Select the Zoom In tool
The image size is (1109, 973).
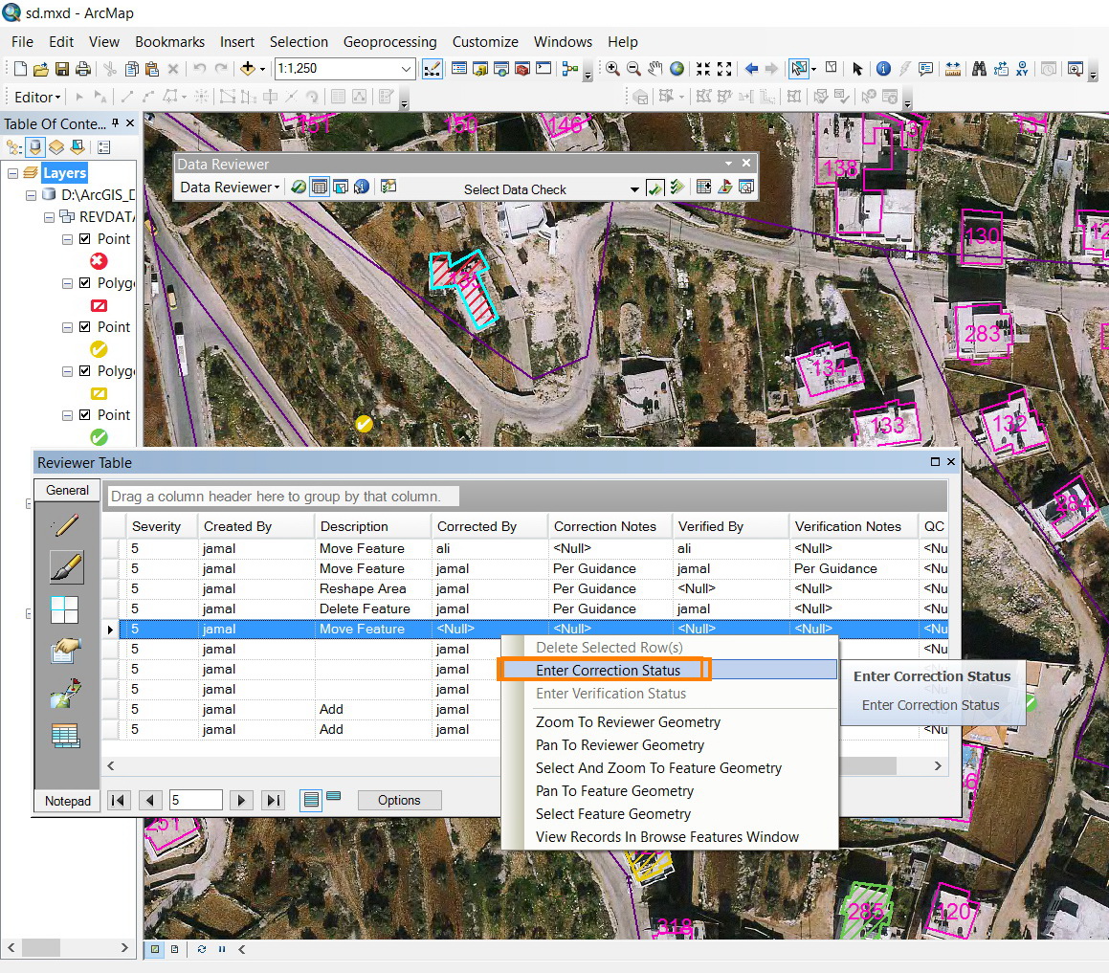coord(612,69)
